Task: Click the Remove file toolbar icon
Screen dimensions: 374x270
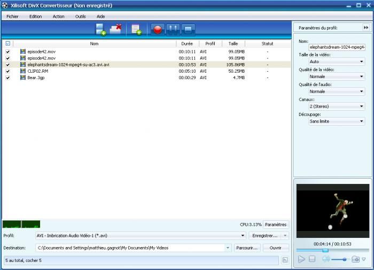Action: (x=116, y=29)
